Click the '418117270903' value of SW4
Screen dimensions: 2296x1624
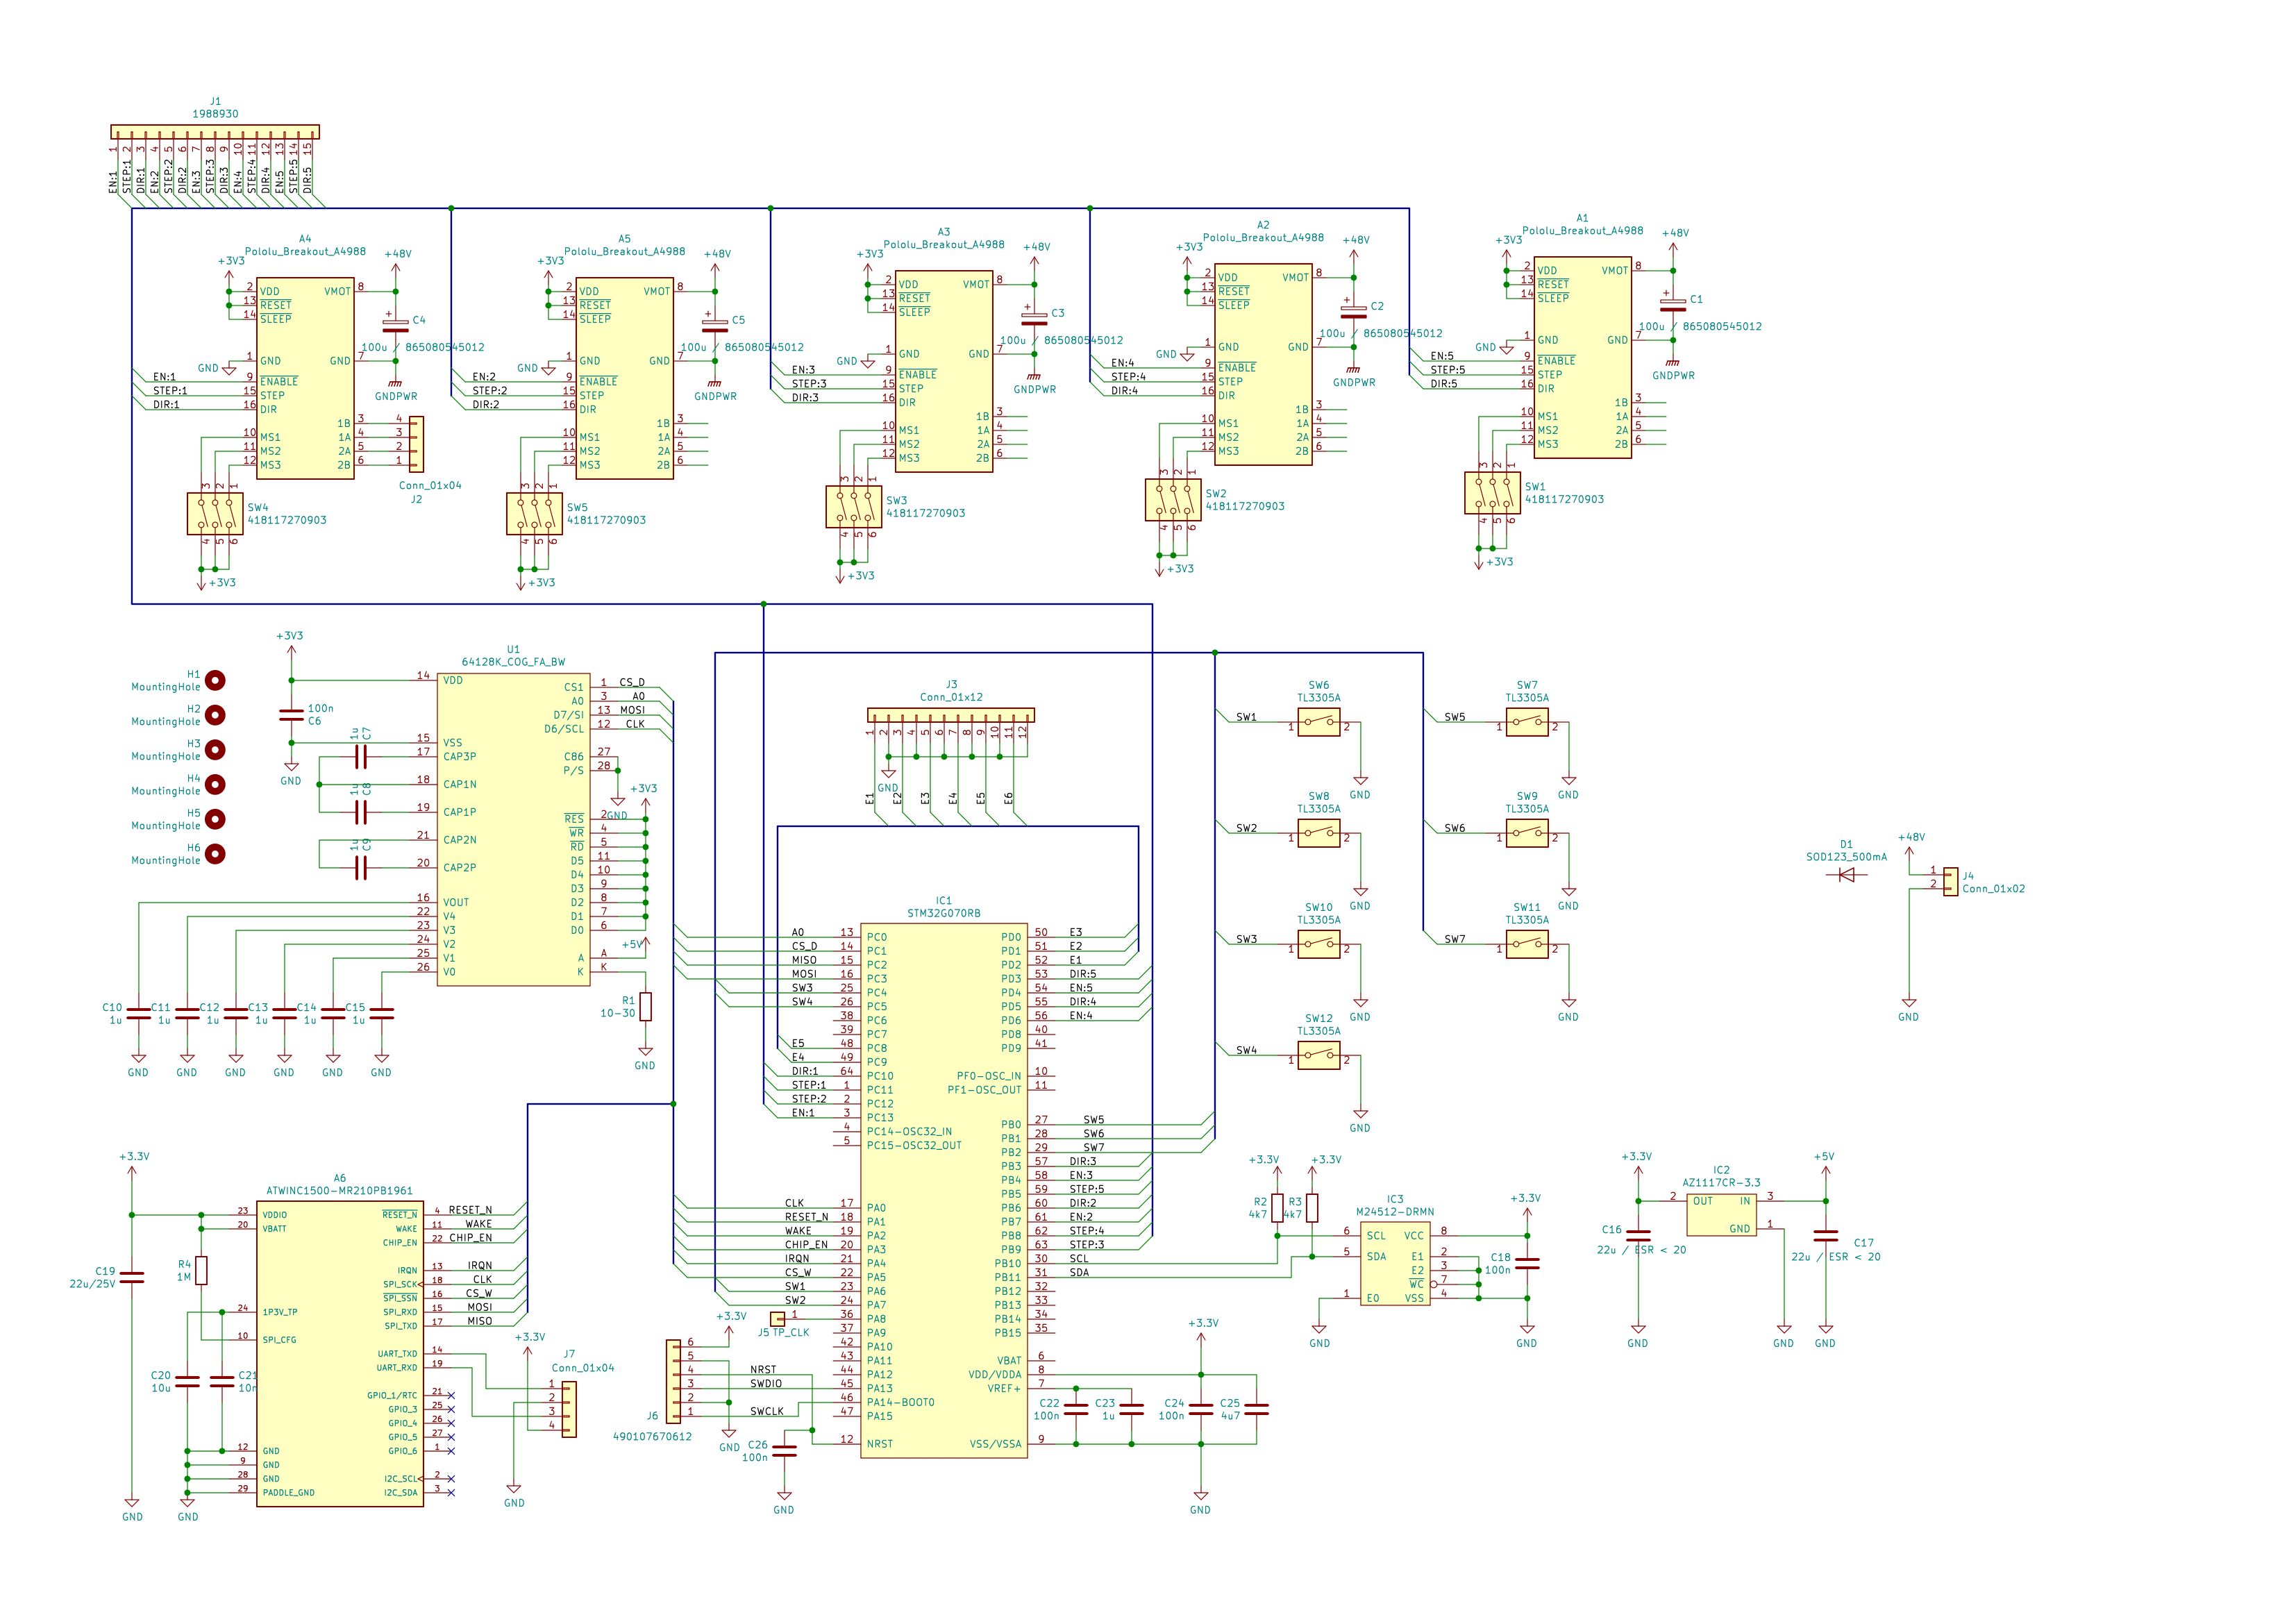[x=287, y=520]
